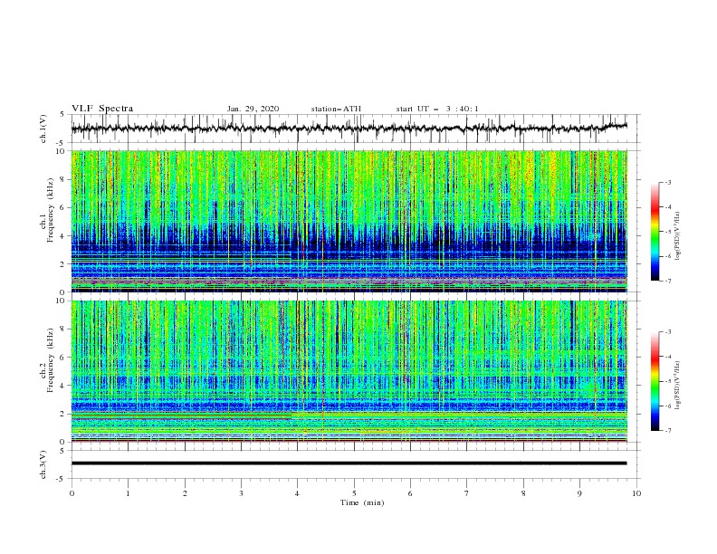Select the date text "Jan. 29, 2020"
This screenshot has width=717, height=554.
coord(253,109)
